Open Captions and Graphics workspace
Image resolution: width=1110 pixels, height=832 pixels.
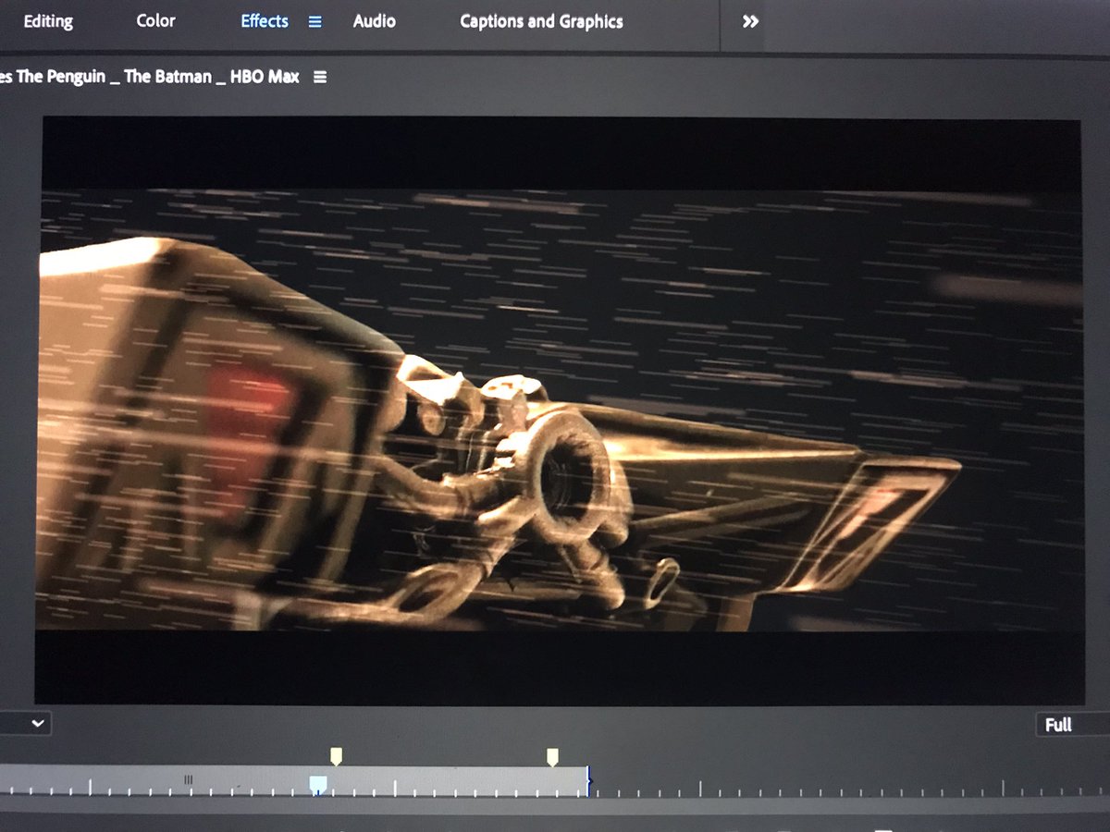pyautogui.click(x=541, y=21)
